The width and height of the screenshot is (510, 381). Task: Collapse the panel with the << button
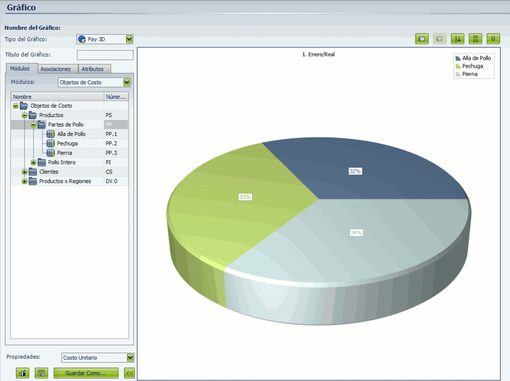pyautogui.click(x=129, y=373)
